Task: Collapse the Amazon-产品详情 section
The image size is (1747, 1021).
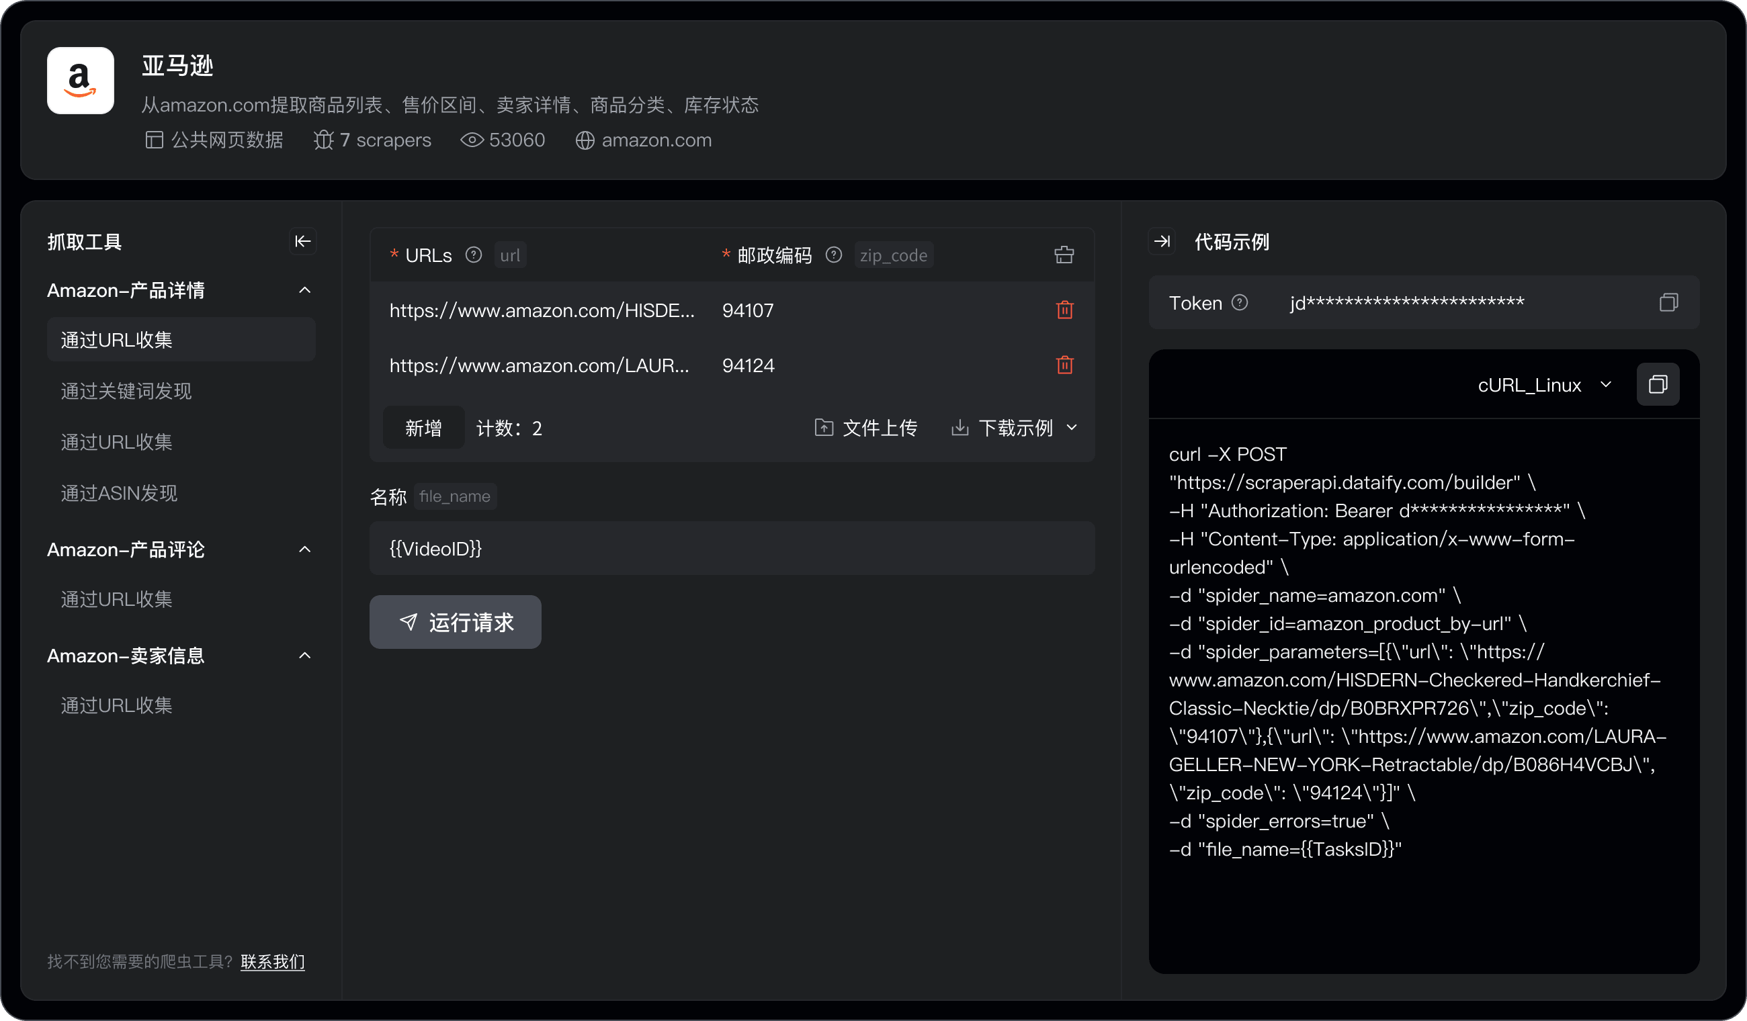Action: coord(305,290)
